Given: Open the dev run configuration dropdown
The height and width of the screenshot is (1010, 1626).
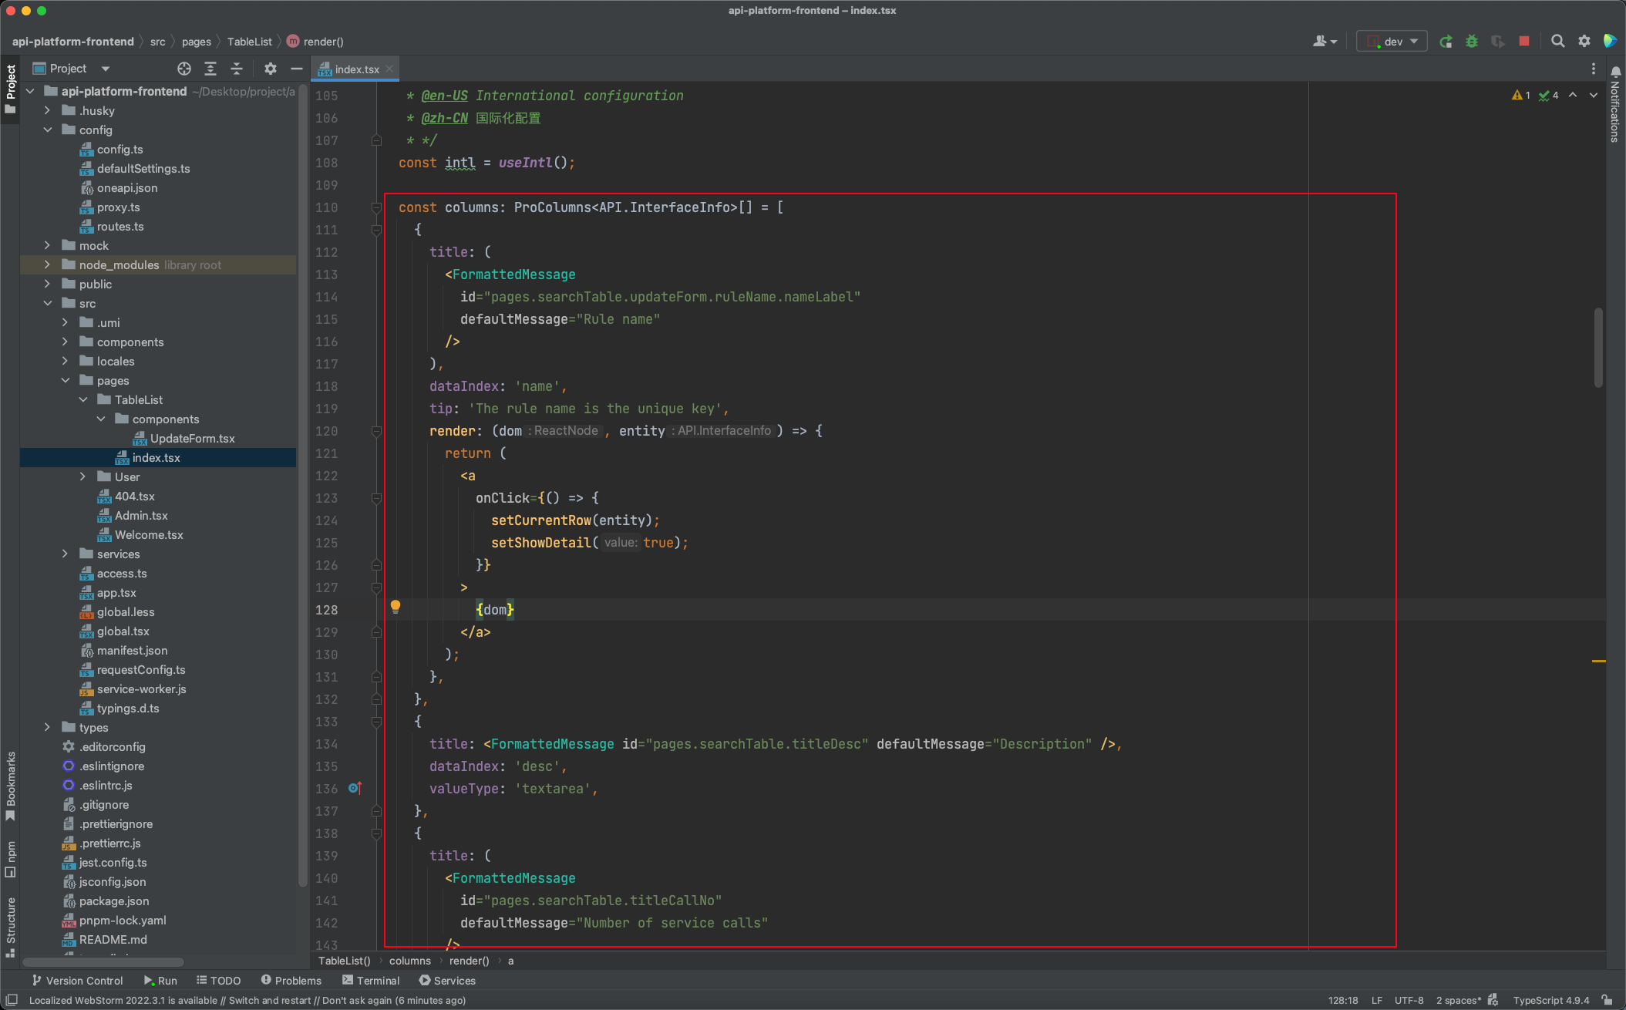Looking at the screenshot, I should click(x=1392, y=42).
